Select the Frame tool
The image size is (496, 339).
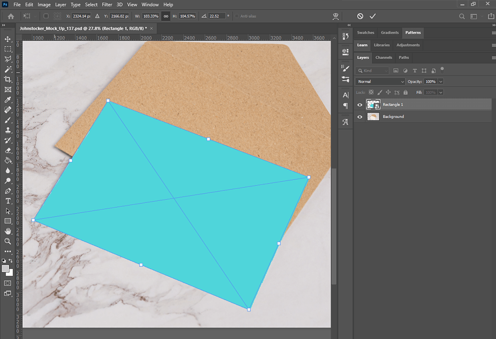coord(8,90)
